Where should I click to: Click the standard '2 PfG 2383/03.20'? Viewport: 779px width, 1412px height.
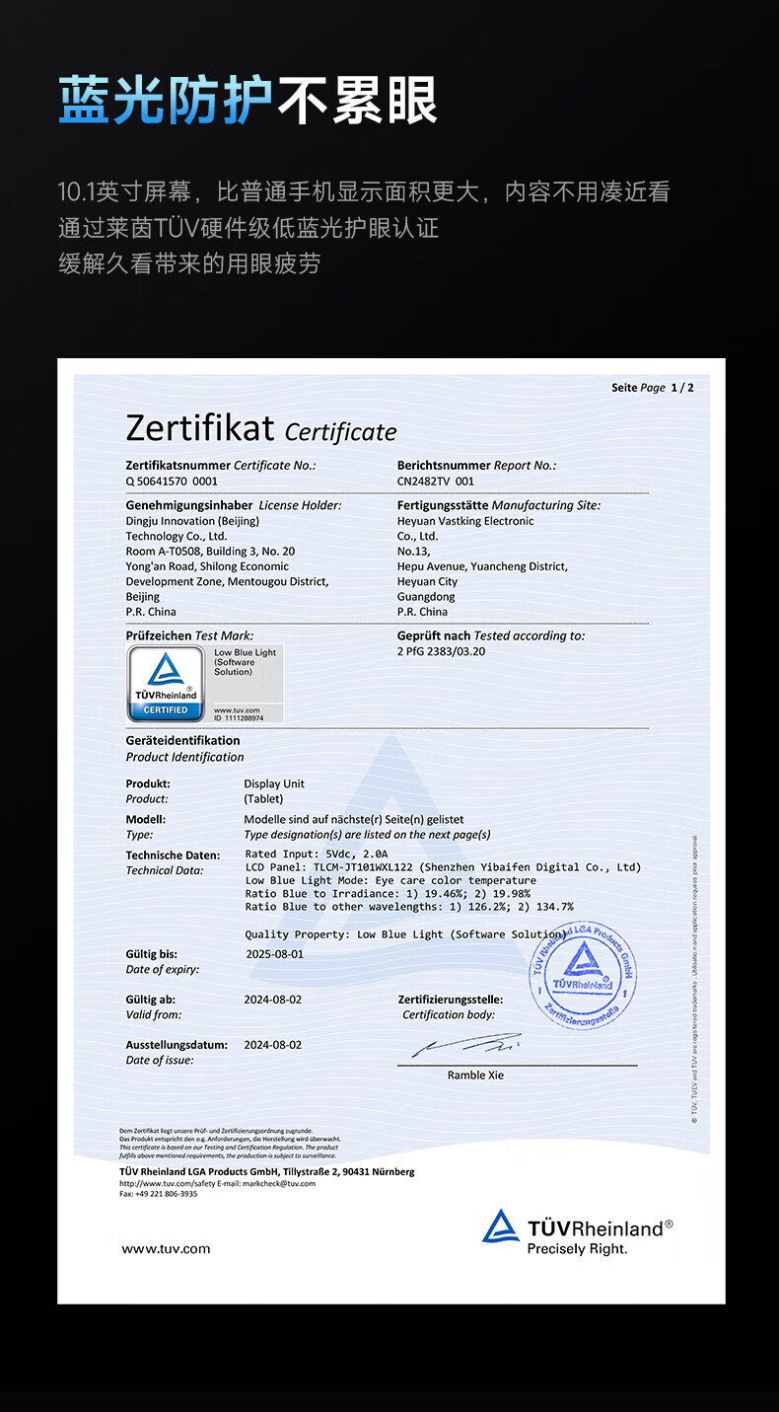tap(441, 651)
